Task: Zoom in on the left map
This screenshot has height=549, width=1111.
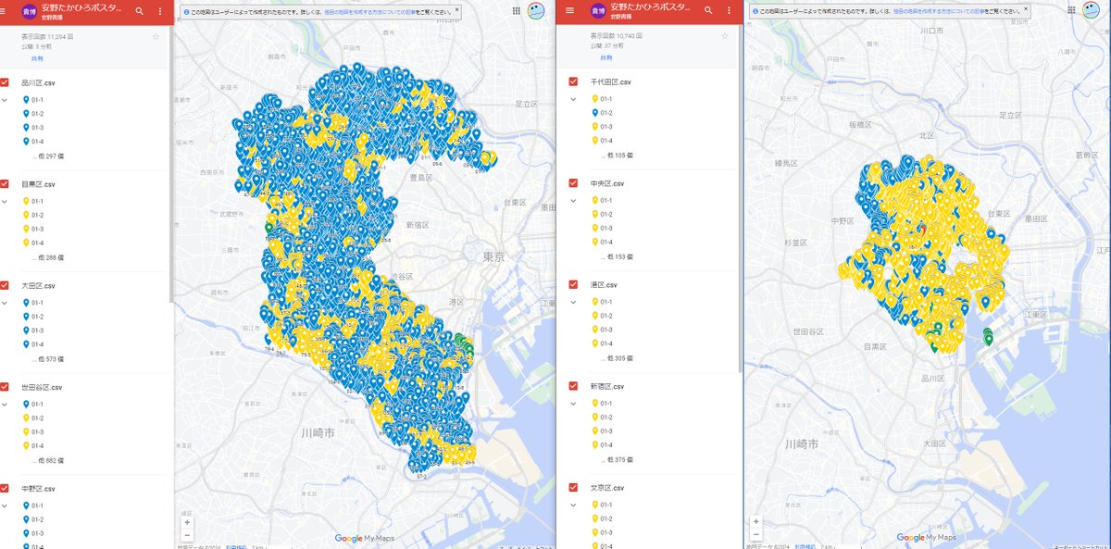Action: 187,522
